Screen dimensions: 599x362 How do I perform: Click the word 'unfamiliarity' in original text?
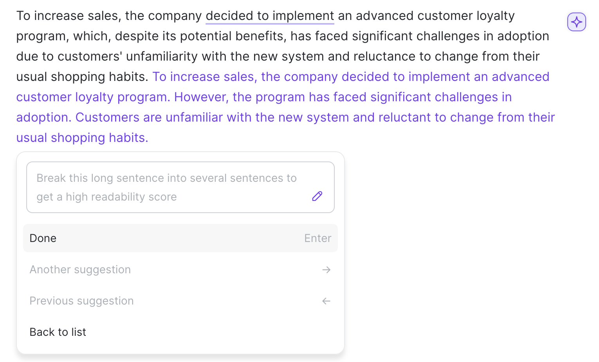pyautogui.click(x=162, y=56)
